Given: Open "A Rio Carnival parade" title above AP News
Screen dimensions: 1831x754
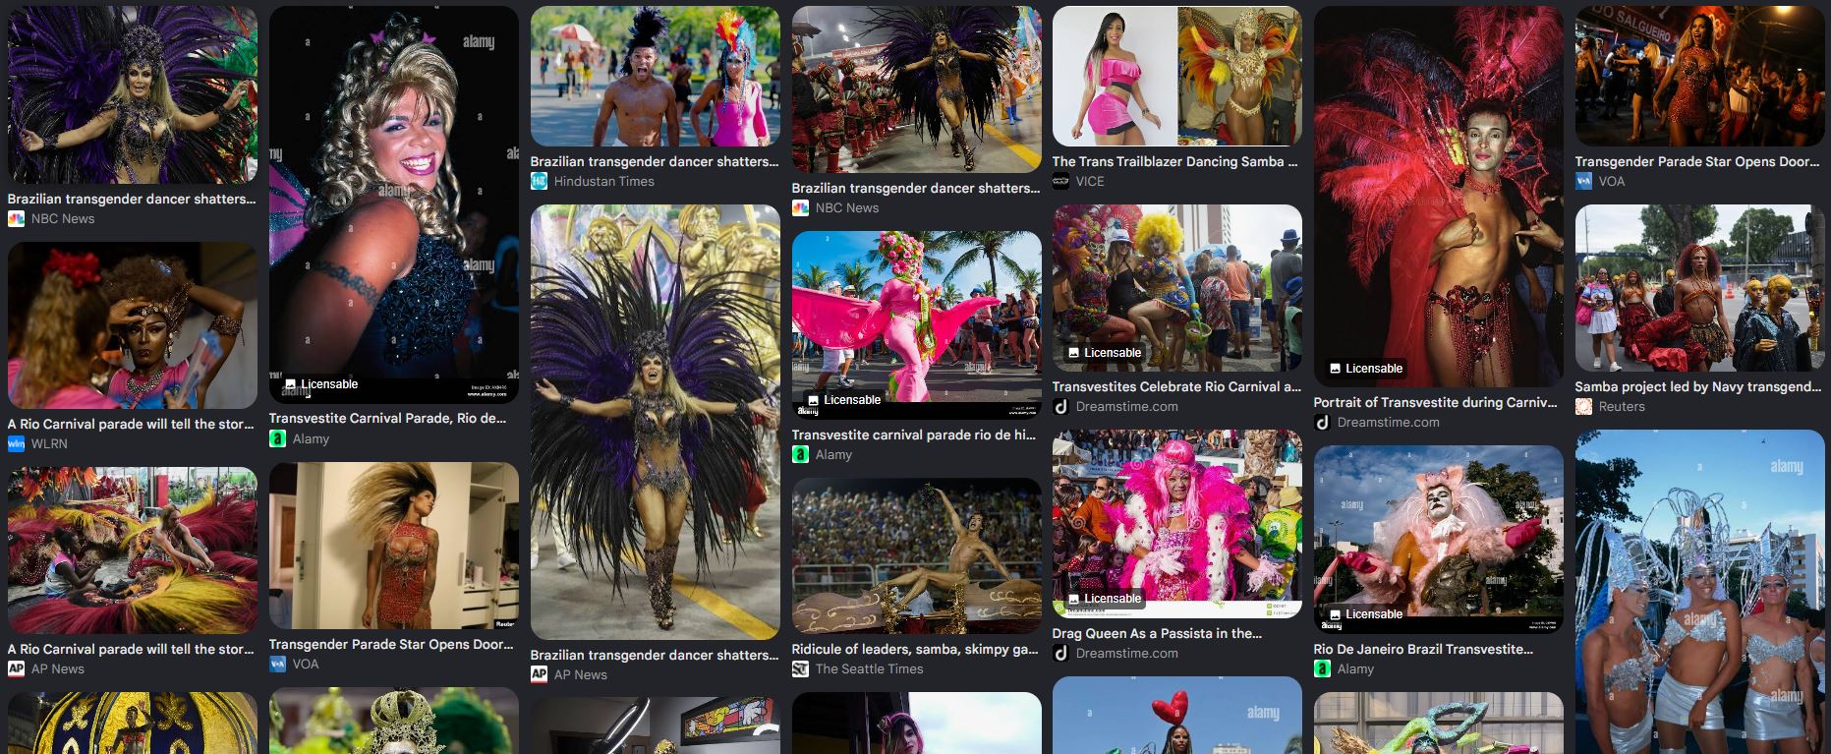Looking at the screenshot, I should [x=132, y=650].
